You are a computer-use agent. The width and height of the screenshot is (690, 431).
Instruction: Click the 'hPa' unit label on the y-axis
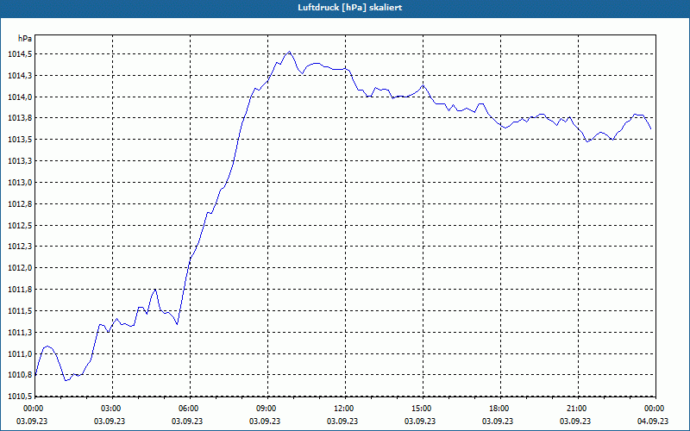point(25,39)
